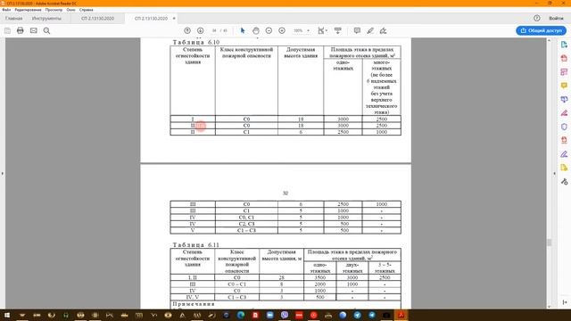571x321 pixels.
Task: Open the Инструменты tab
Action: pyautogui.click(x=46, y=18)
